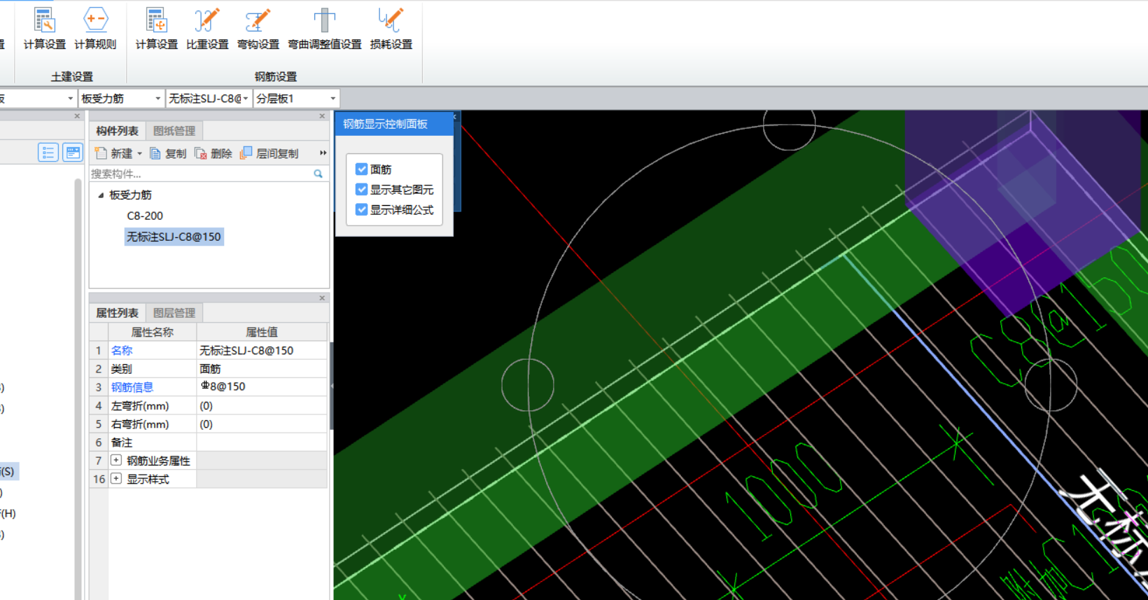Click the 属性名称 column header
Screen dimensions: 1148x600
tap(152, 333)
